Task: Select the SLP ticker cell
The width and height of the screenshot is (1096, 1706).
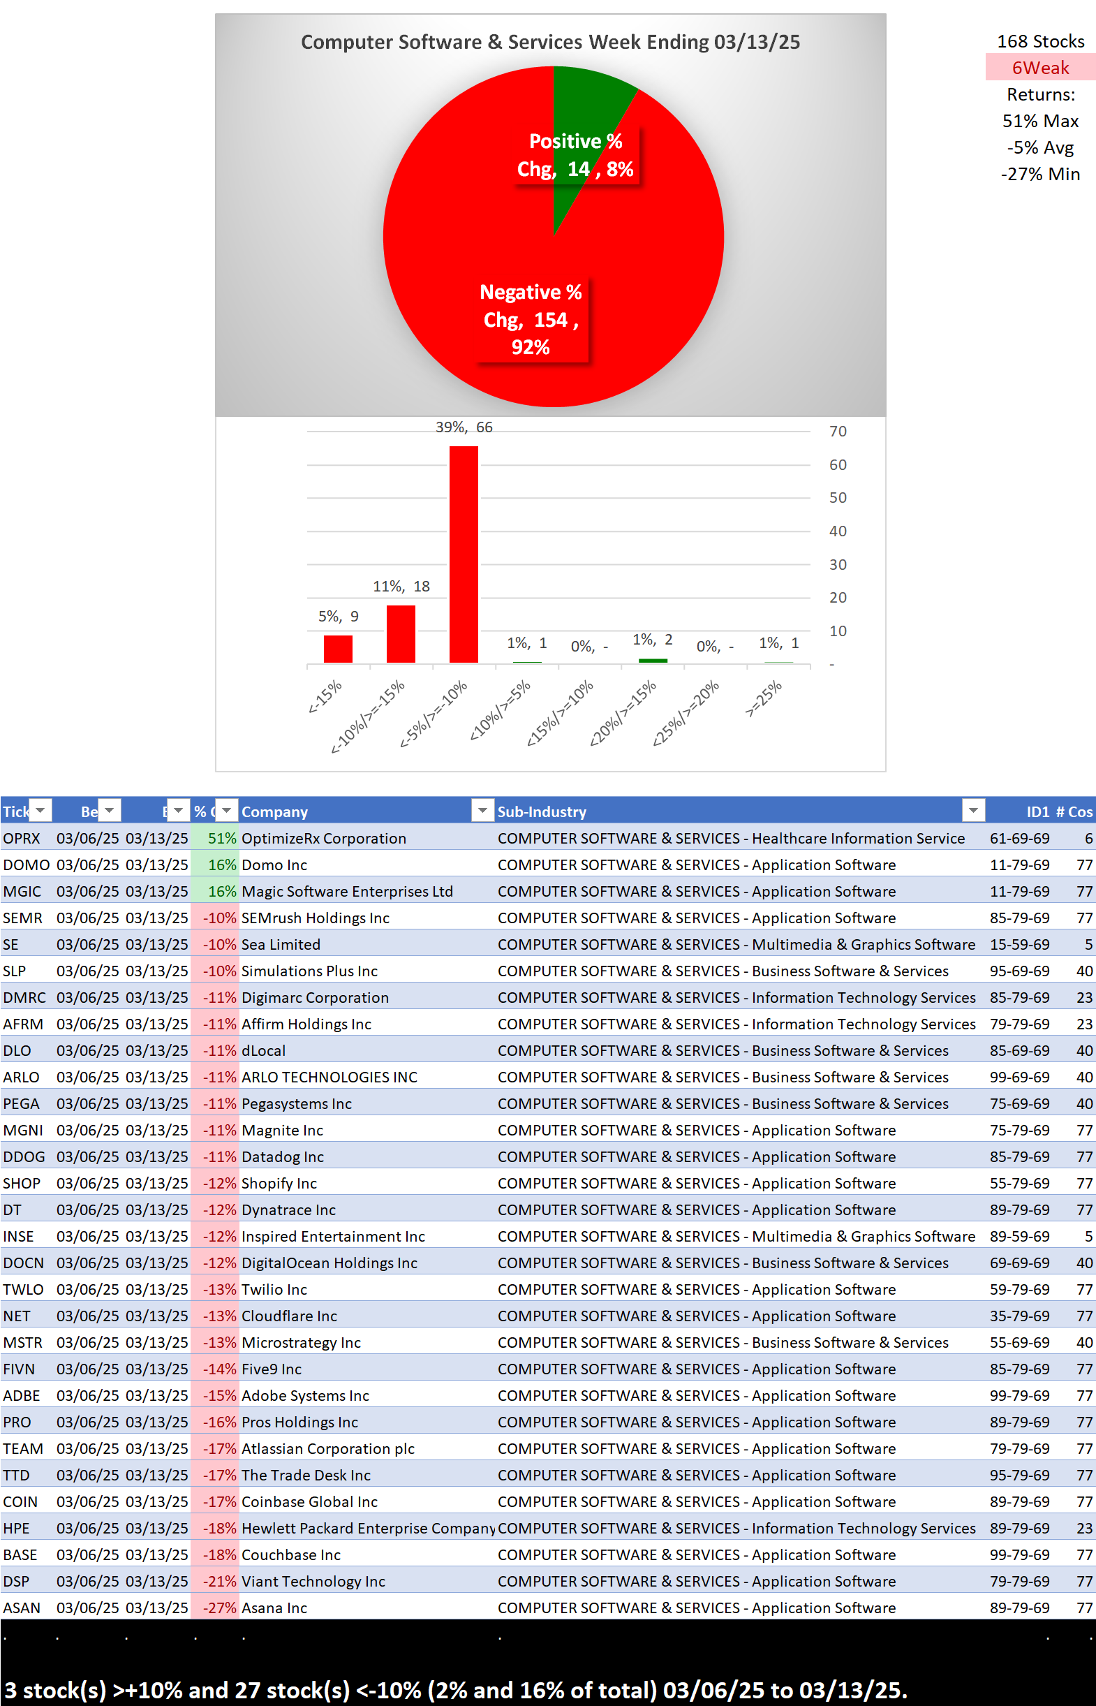Action: pos(27,971)
